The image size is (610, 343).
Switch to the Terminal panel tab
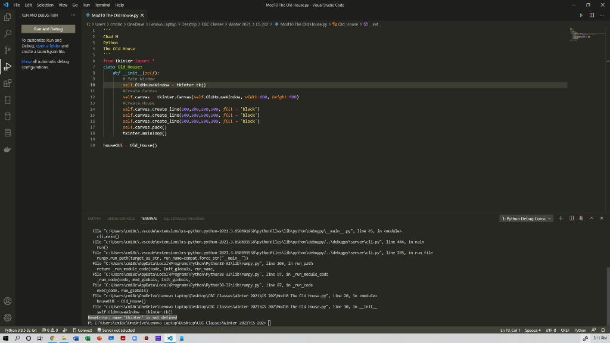[x=149, y=219]
